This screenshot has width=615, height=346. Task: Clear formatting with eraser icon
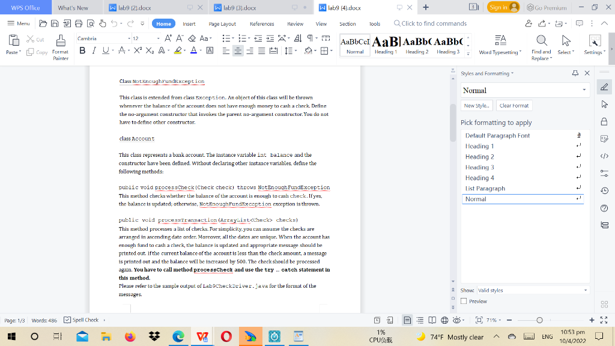point(192,38)
